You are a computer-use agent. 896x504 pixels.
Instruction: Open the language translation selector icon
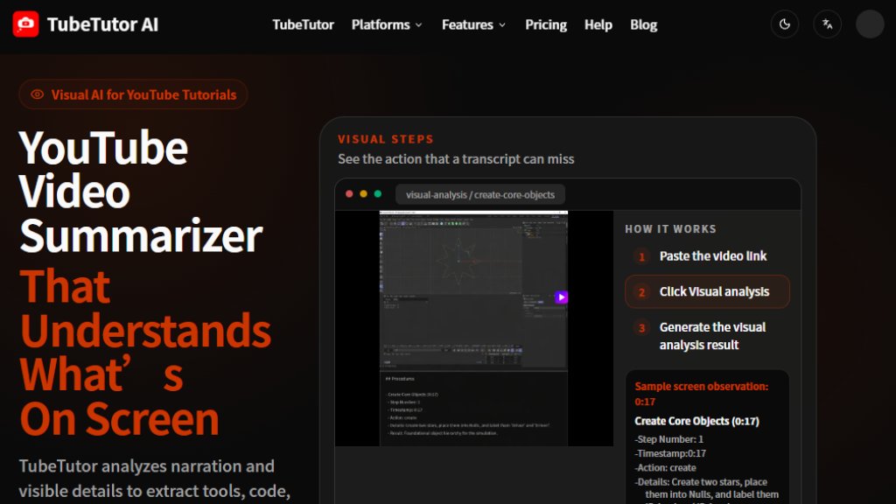(x=827, y=24)
